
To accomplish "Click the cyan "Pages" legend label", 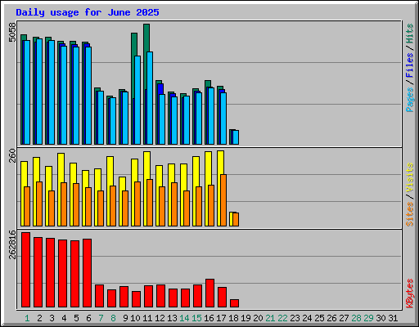I will pos(410,100).
